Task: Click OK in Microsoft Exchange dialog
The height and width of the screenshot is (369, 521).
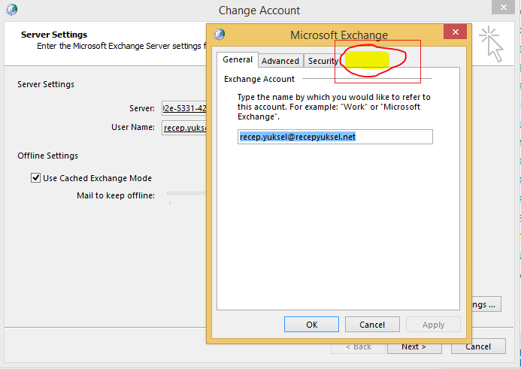Action: click(311, 325)
